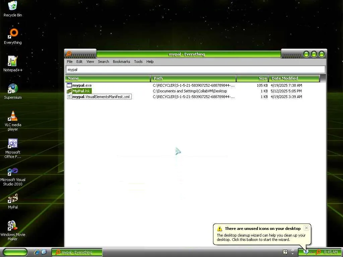The width and height of the screenshot is (343, 257).
Task: Click the Everything tray icon near the clock
Action: click(x=319, y=252)
